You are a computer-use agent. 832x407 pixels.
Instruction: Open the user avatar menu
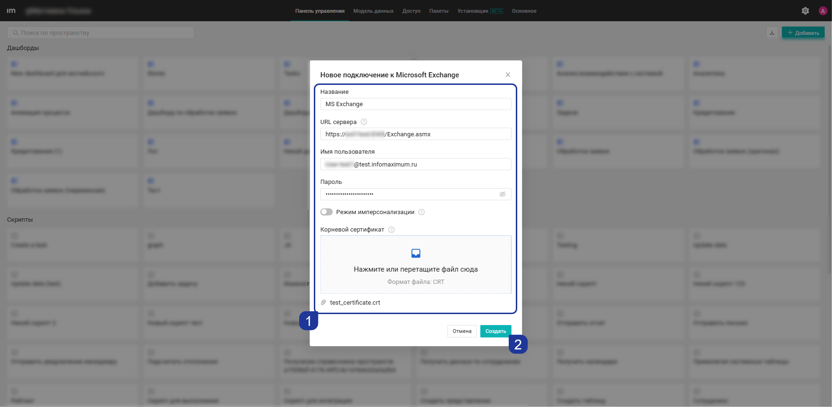pyautogui.click(x=823, y=11)
